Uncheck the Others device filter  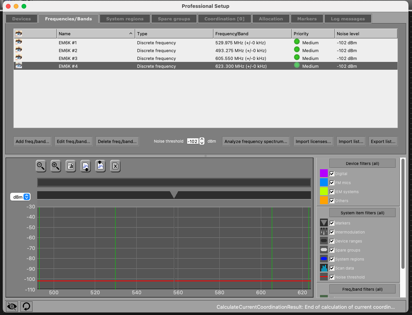[332, 201]
